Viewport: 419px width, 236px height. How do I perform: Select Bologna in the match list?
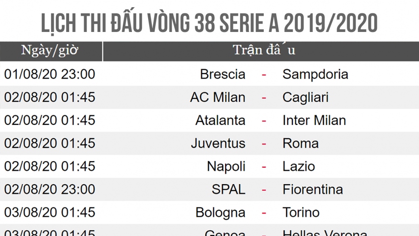[220, 212]
